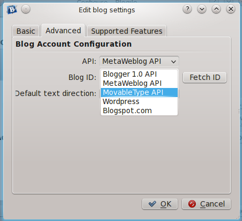Image resolution: width=242 pixels, height=221 pixels.
Task: Close the Edit blog settings dialog
Action: (231, 9)
